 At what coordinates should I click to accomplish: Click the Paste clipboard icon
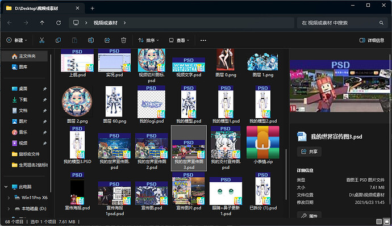tap(74, 40)
